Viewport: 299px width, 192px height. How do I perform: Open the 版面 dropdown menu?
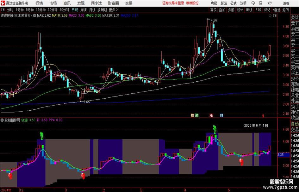click(224, 3)
